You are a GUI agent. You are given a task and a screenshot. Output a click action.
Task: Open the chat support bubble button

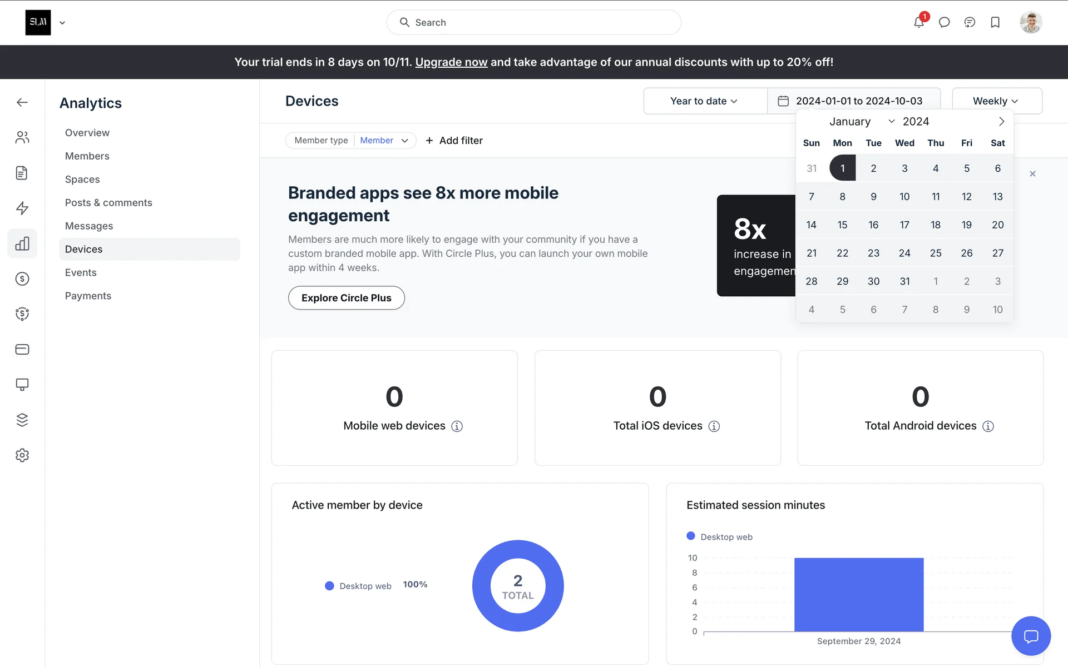1031,636
